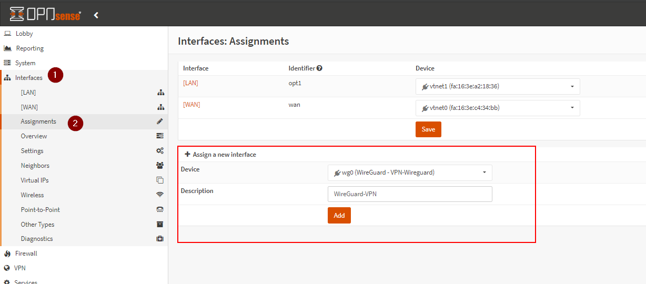
Task: Click the Description field containing WireGuard-VPN
Action: 409,194
